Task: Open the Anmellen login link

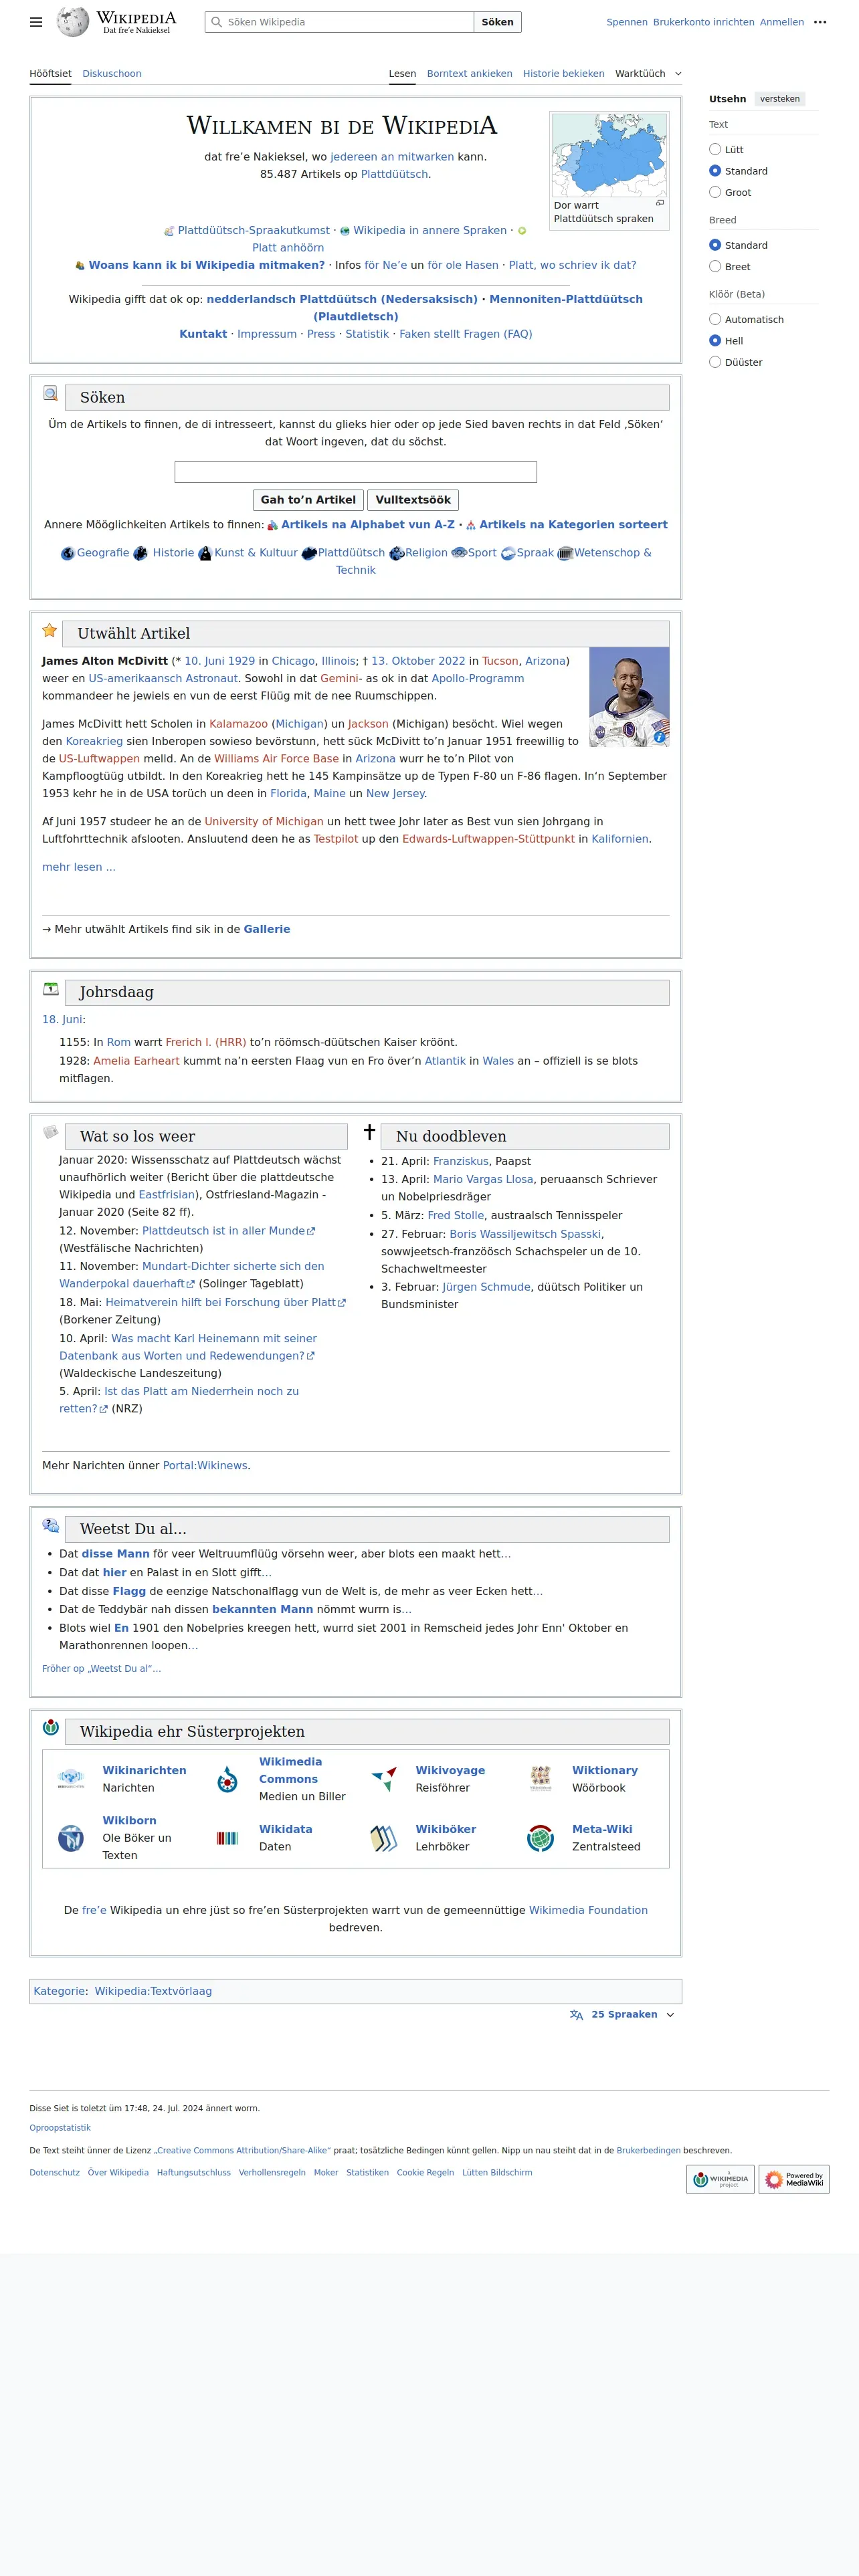Action: tap(781, 22)
